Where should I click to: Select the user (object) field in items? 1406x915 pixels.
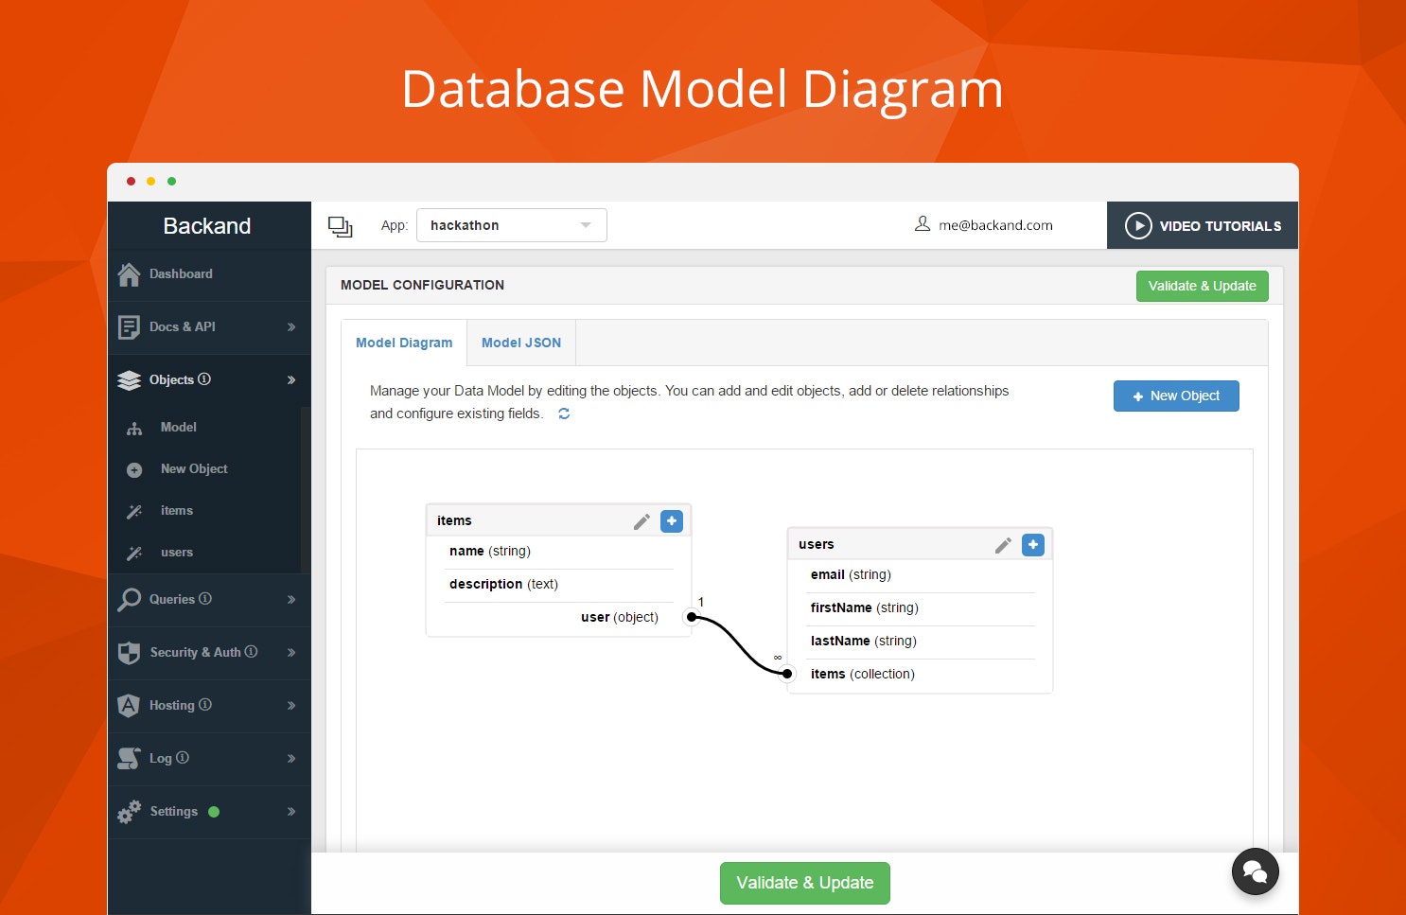620,617
